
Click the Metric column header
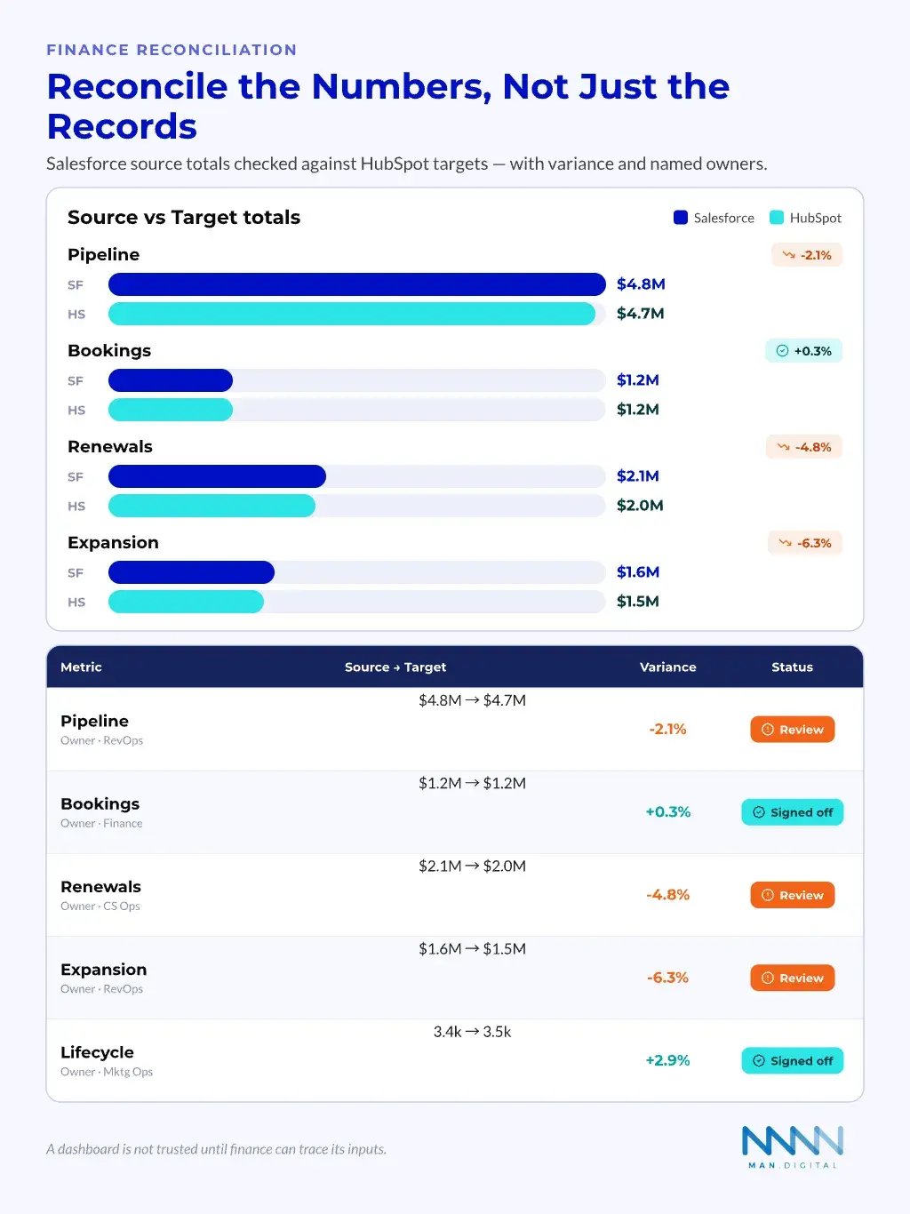[x=81, y=667]
